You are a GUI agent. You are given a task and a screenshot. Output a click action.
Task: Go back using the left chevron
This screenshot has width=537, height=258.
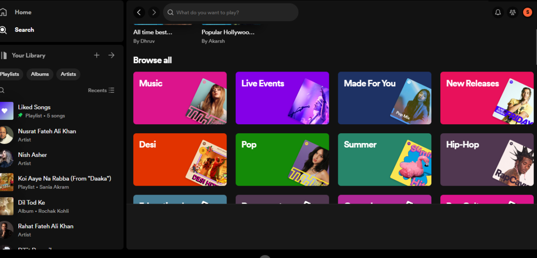click(139, 13)
